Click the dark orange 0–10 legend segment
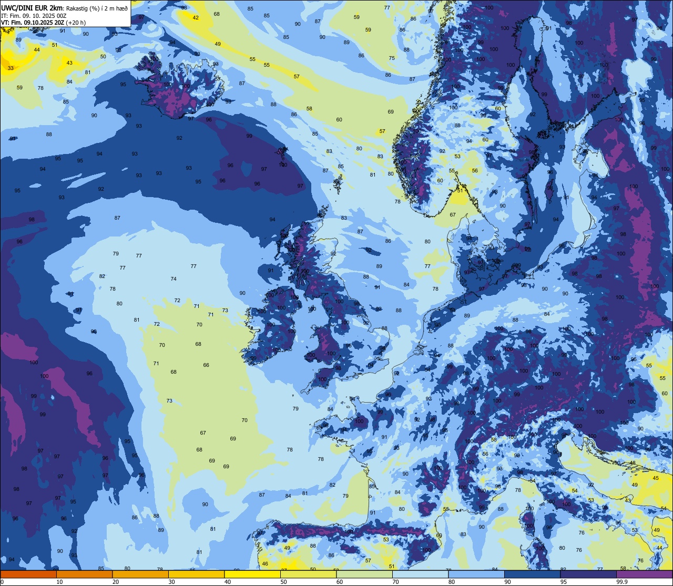The width and height of the screenshot is (673, 586). [28, 574]
